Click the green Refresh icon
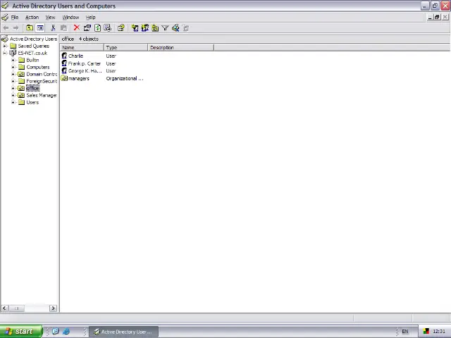This screenshot has height=338, width=451. (x=98, y=28)
